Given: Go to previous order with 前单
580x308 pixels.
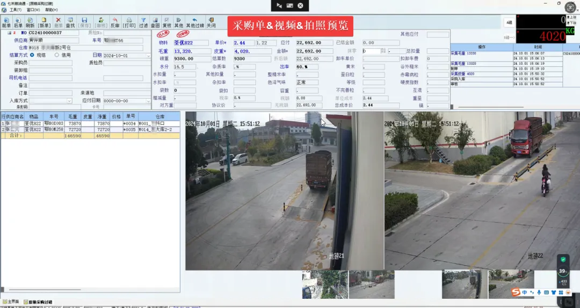Looking at the screenshot, I should [6, 22].
